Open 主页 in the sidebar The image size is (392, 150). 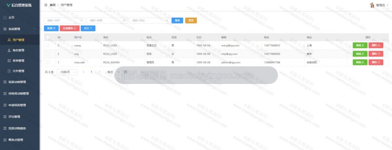pos(20,18)
